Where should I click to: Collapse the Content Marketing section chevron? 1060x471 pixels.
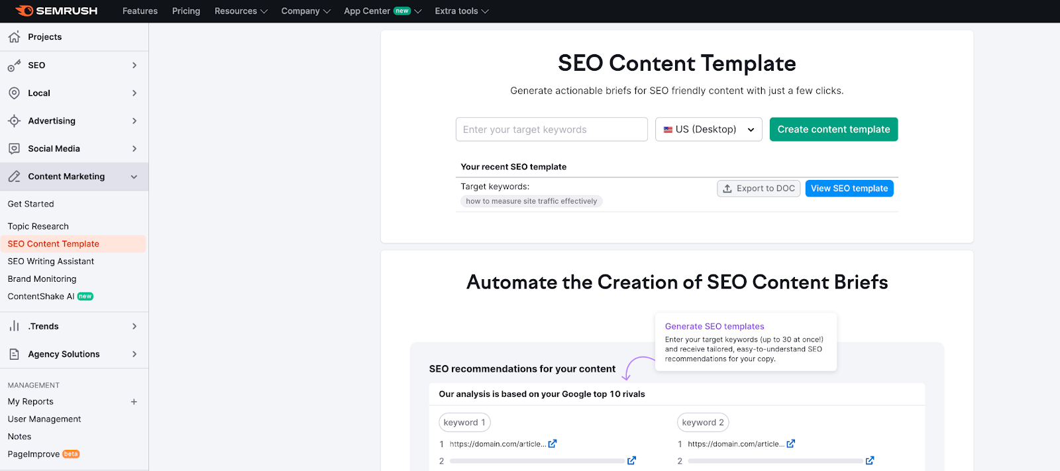[x=134, y=177]
